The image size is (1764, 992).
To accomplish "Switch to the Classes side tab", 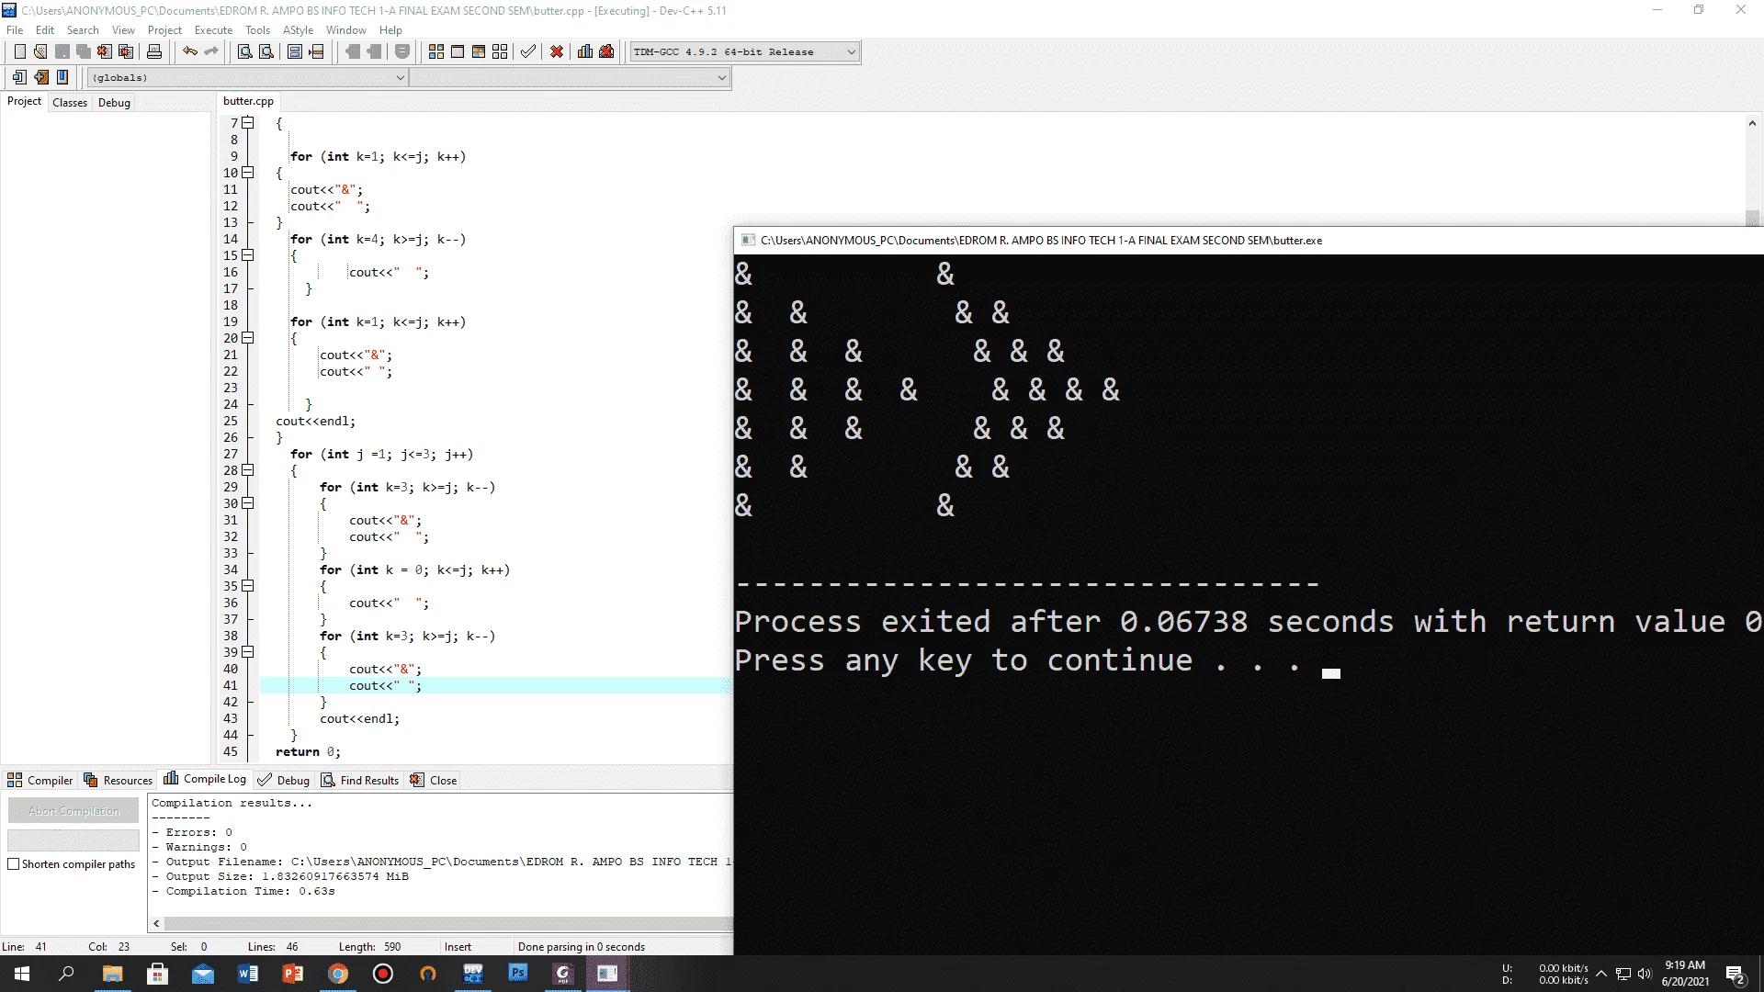I will click(x=70, y=102).
